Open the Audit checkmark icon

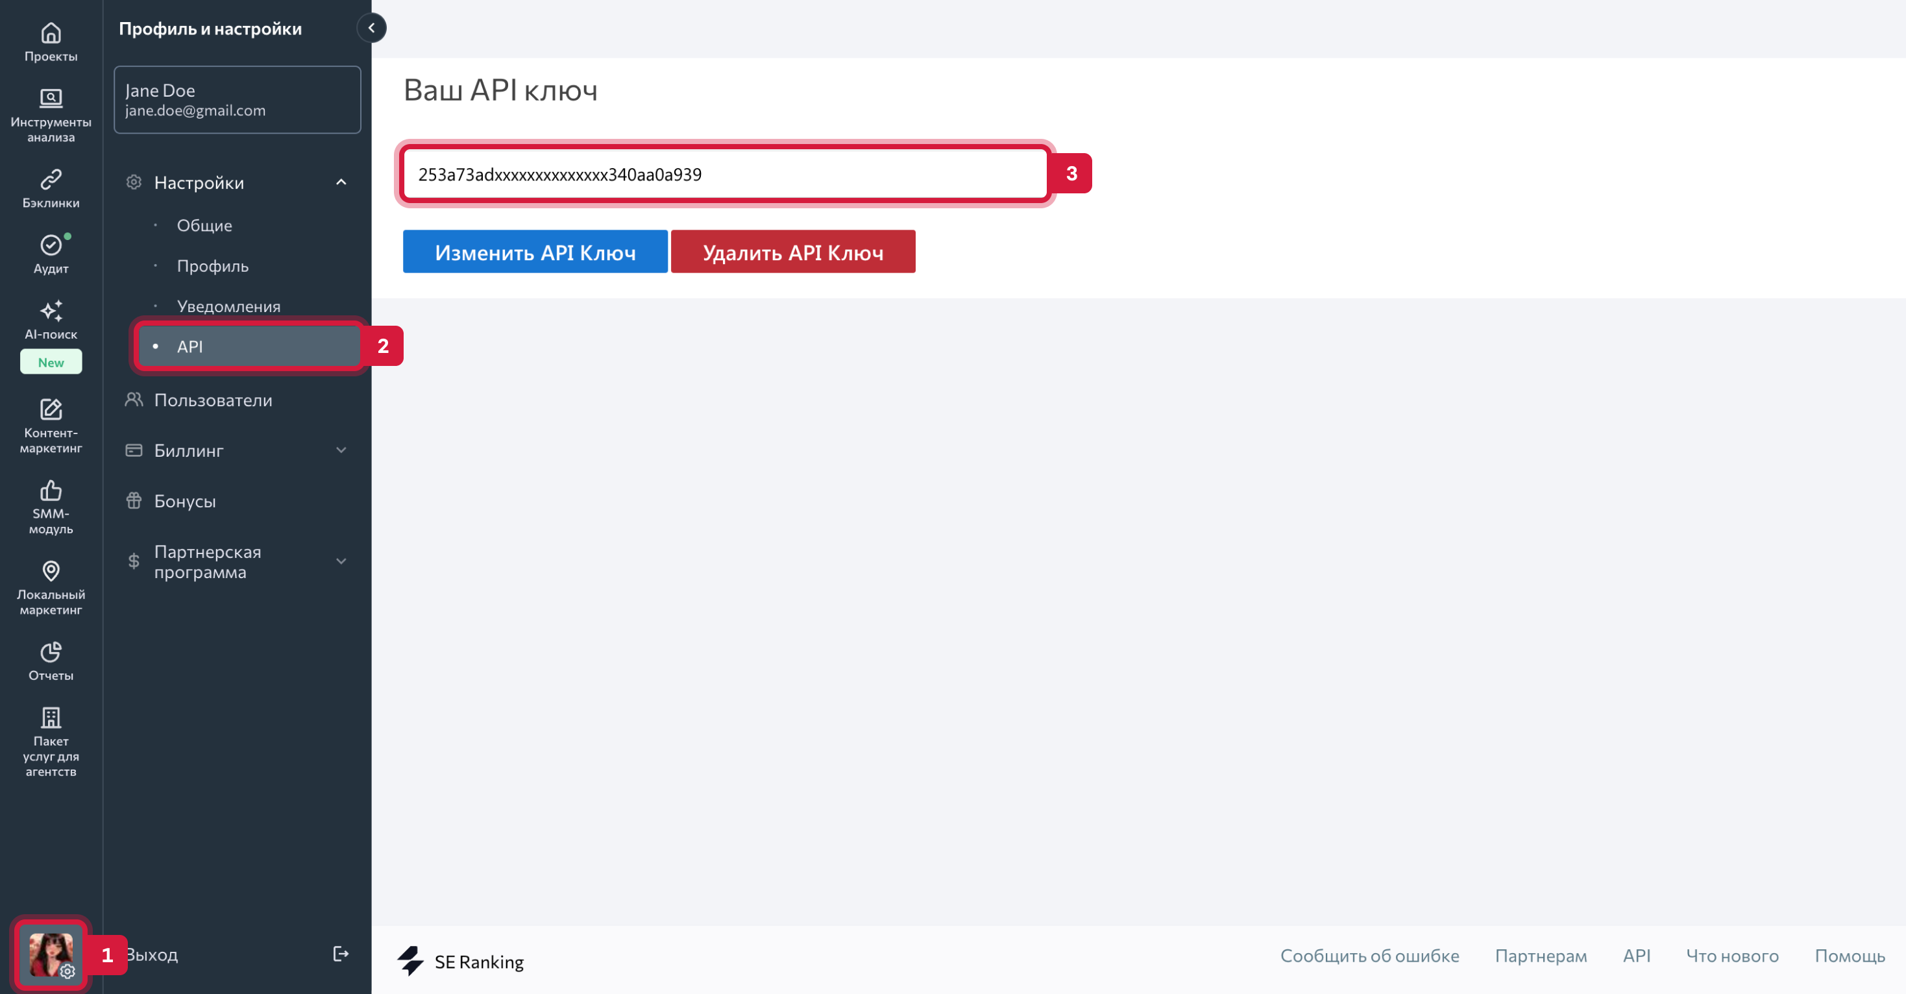coord(51,245)
